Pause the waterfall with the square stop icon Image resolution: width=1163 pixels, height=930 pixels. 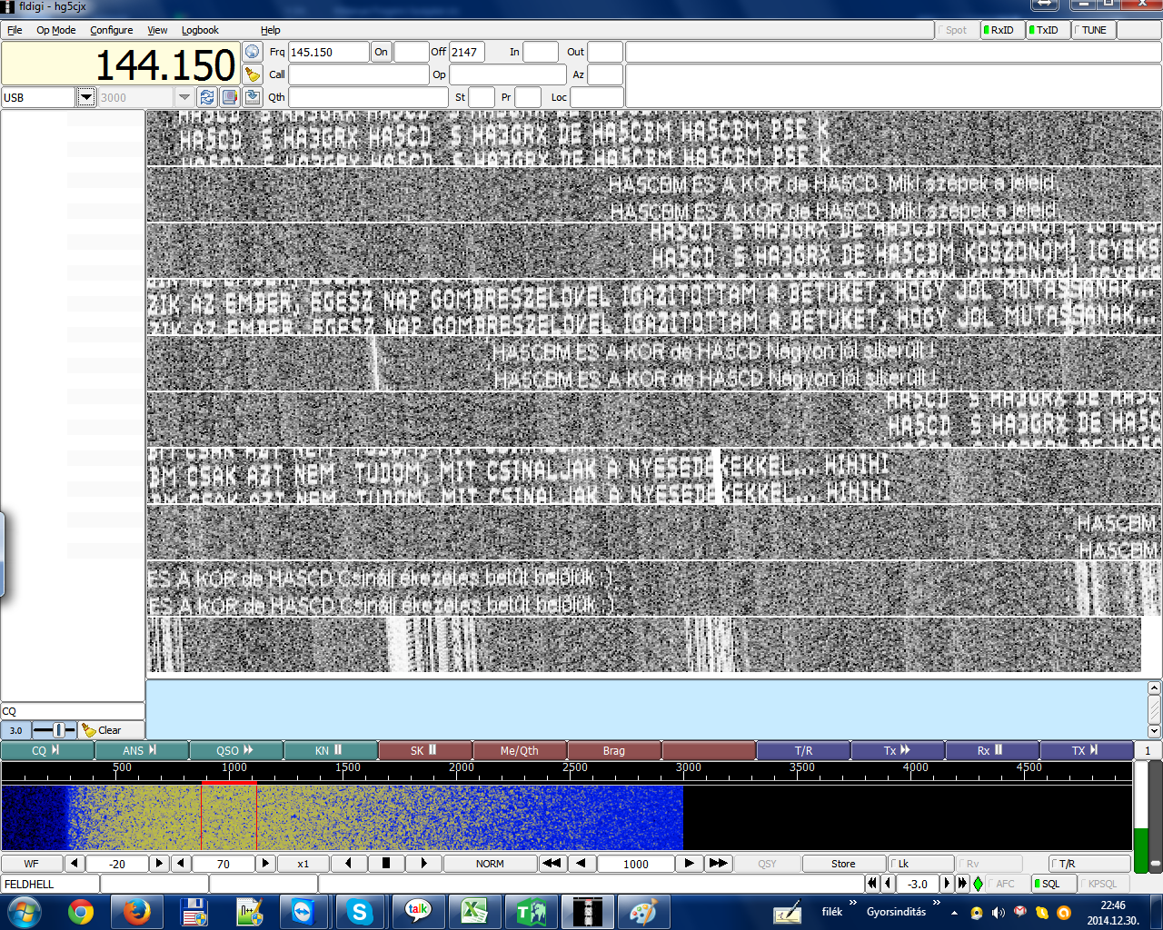point(386,864)
